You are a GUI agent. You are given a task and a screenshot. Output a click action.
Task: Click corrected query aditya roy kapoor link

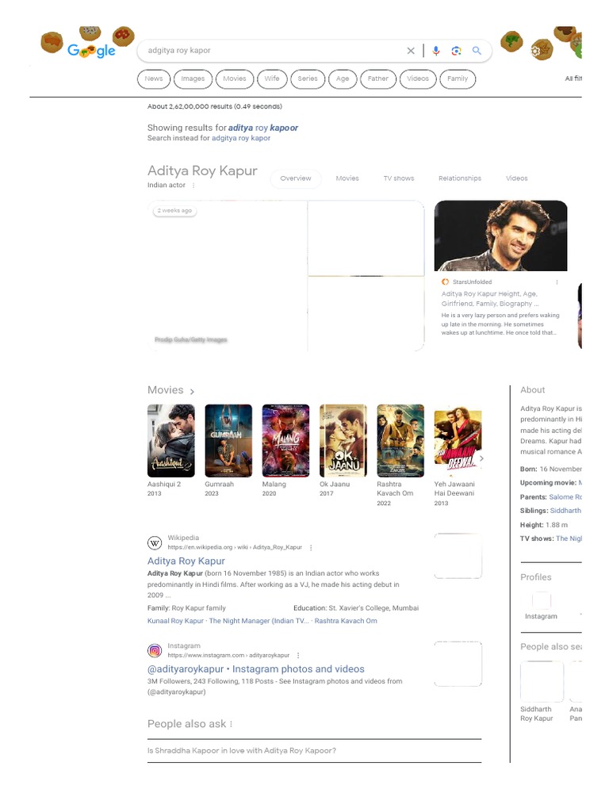click(263, 128)
